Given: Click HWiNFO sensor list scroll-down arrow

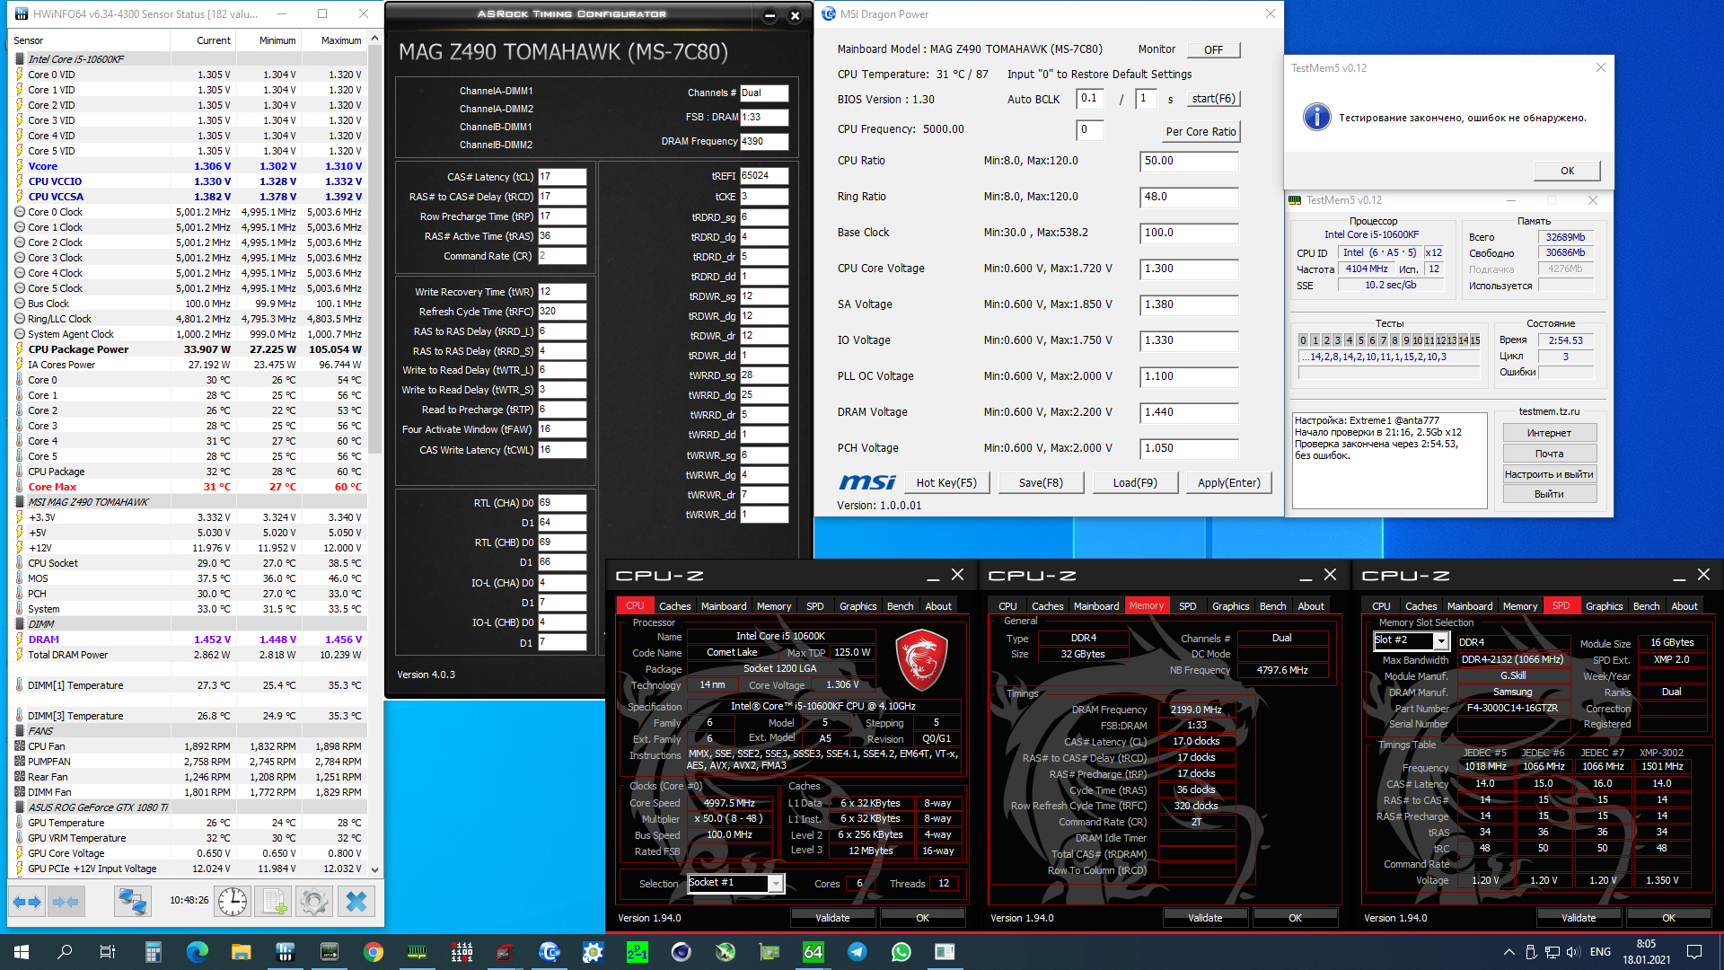Looking at the screenshot, I should (x=374, y=869).
